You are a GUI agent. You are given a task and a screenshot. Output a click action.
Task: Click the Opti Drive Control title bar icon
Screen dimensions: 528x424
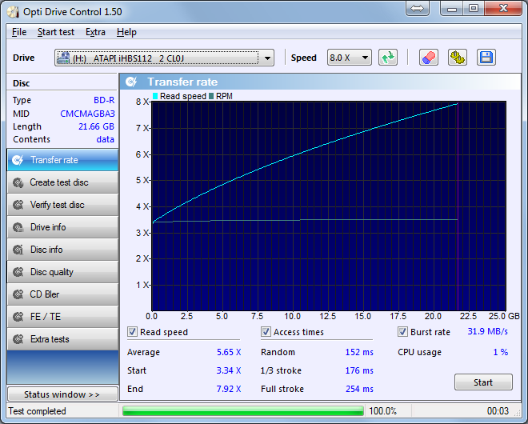[13, 12]
